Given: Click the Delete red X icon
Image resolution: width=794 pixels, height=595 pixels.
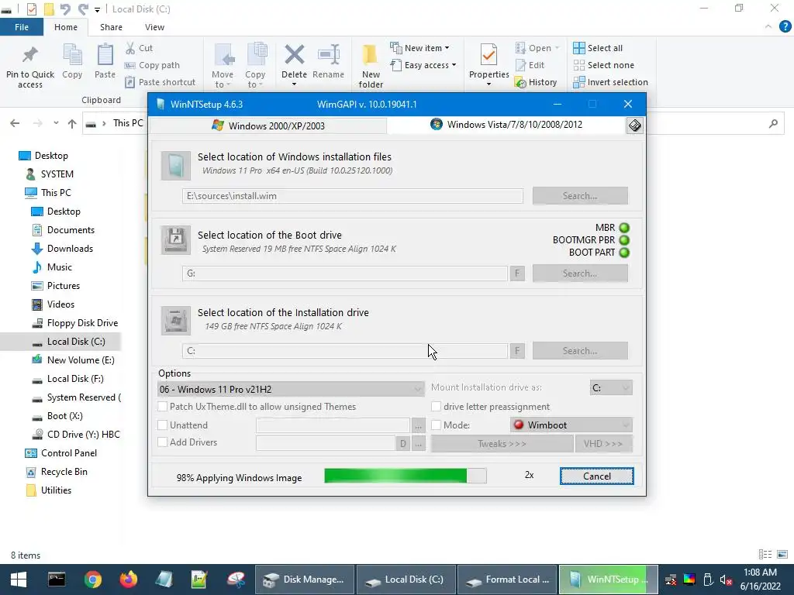Looking at the screenshot, I should 294,55.
